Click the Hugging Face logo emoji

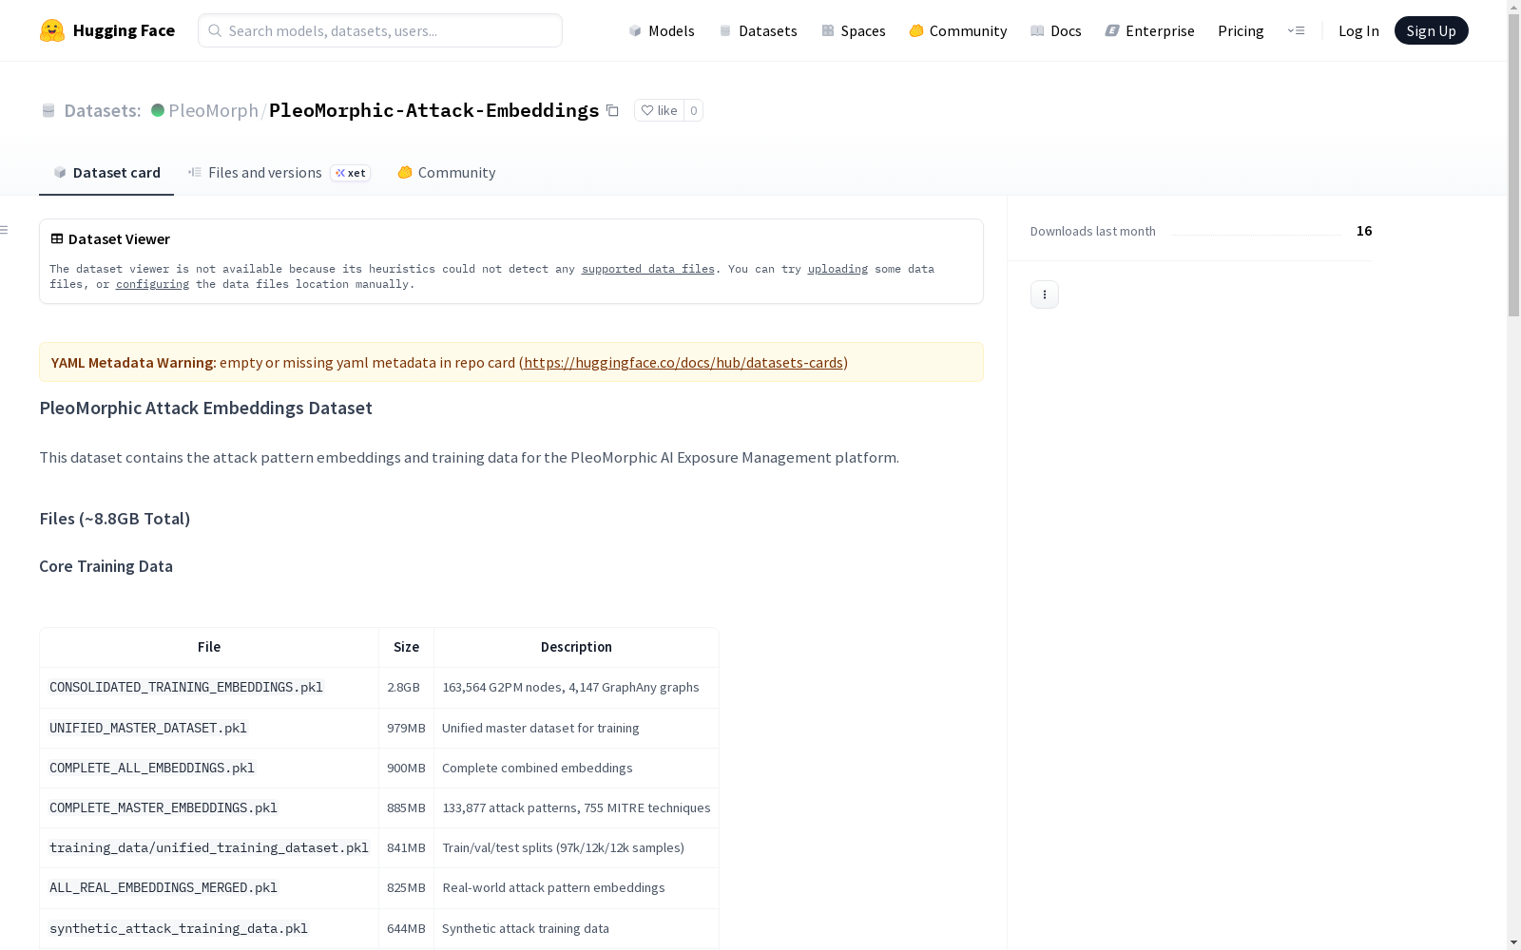[x=52, y=30]
